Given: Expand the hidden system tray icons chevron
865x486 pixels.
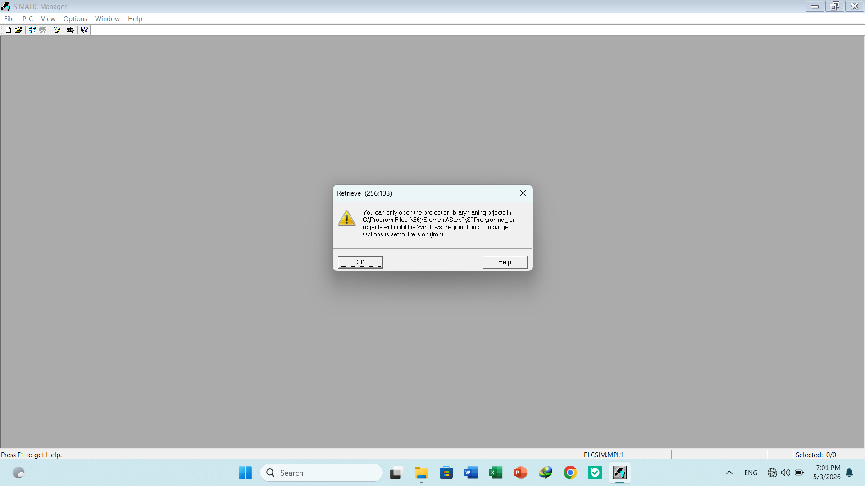Looking at the screenshot, I should [729, 473].
